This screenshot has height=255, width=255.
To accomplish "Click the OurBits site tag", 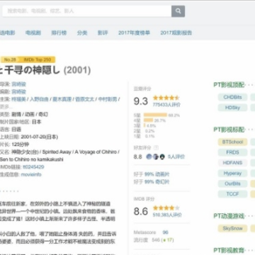I will [x=232, y=183].
